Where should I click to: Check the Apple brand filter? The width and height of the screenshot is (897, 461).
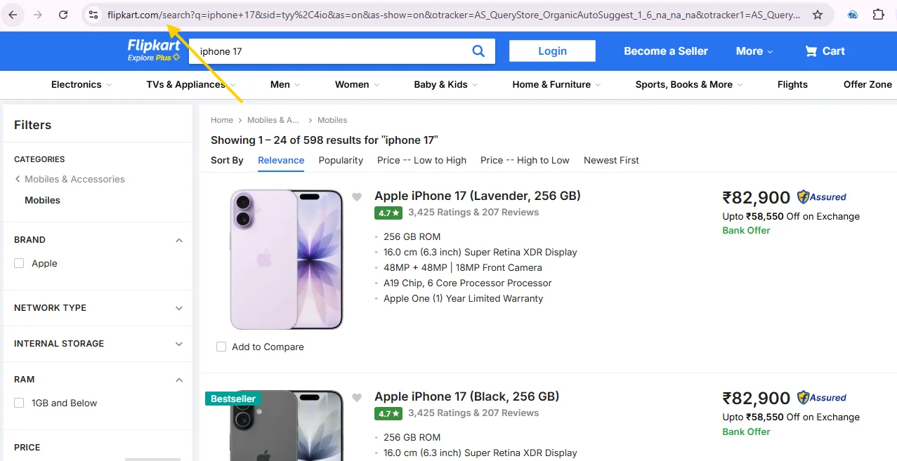pos(19,263)
